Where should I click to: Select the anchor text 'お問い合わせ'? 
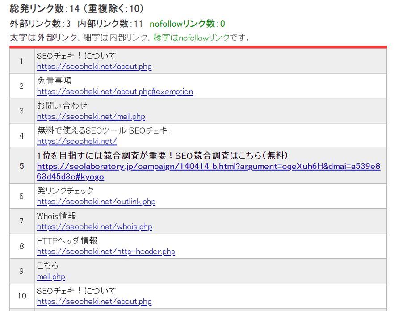pos(62,105)
